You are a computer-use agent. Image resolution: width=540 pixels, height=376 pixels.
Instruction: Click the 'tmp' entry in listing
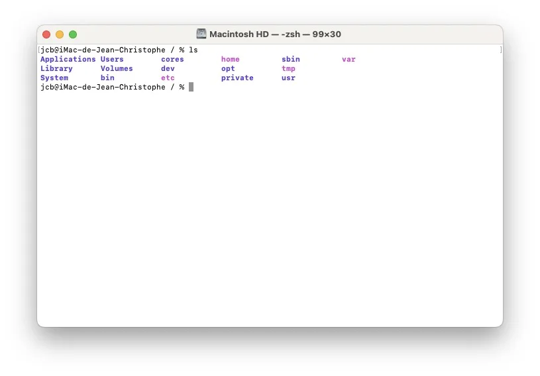[288, 68]
